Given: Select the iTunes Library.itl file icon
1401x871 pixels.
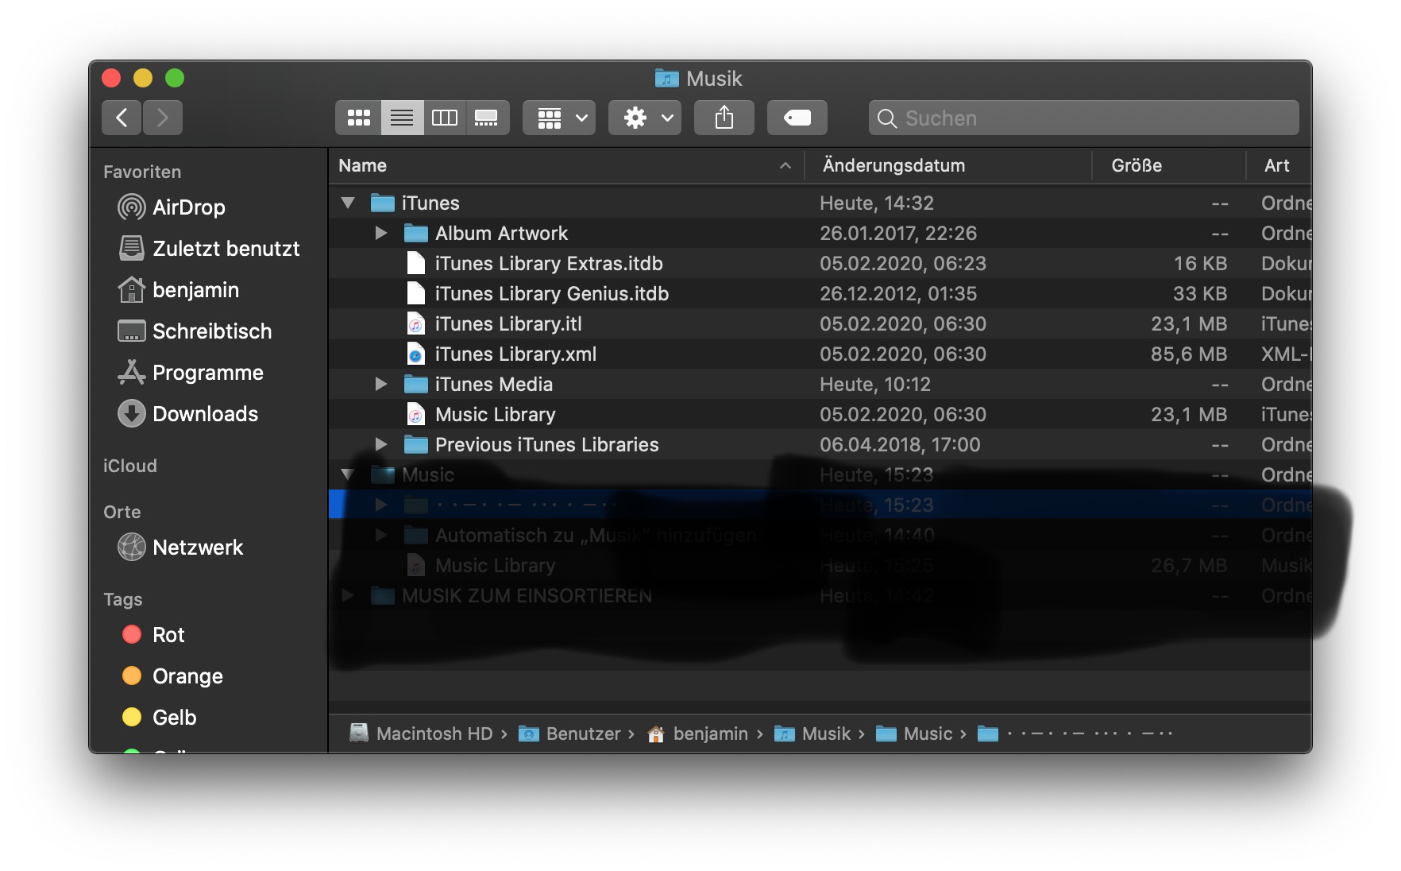Looking at the screenshot, I should (x=416, y=324).
